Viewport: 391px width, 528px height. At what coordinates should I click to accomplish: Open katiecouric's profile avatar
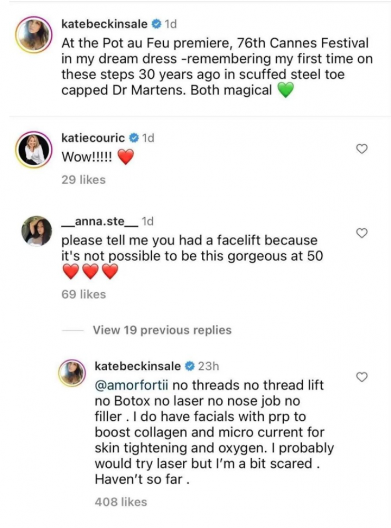tap(35, 150)
